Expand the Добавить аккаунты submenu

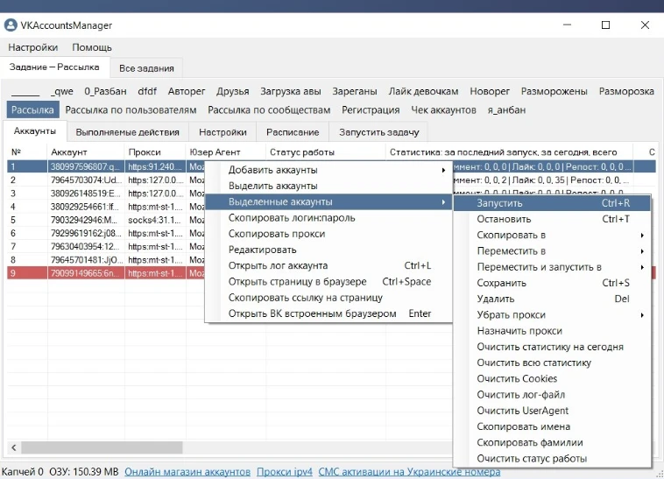point(329,170)
